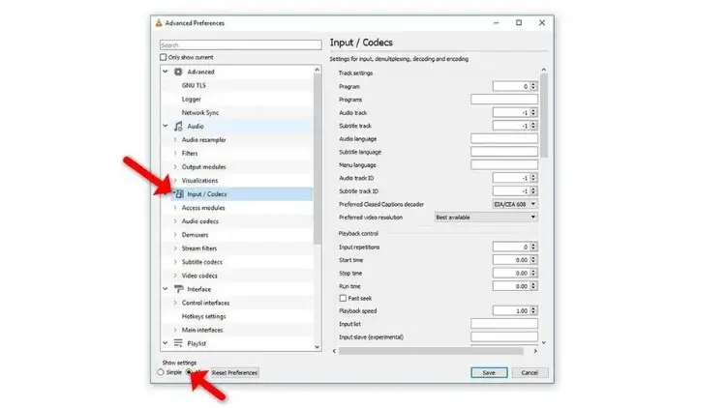
Task: Click the Save button
Action: pos(489,372)
